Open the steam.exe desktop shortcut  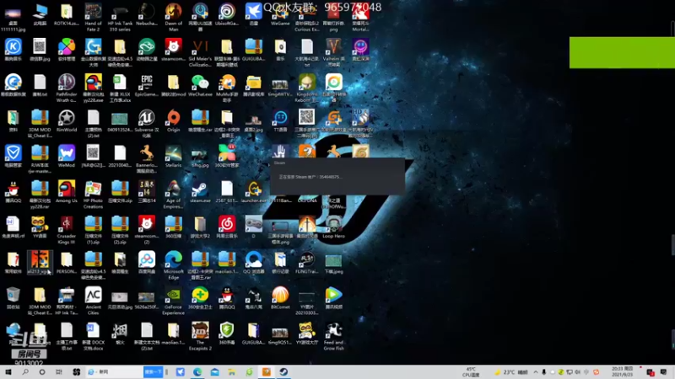[x=200, y=192]
